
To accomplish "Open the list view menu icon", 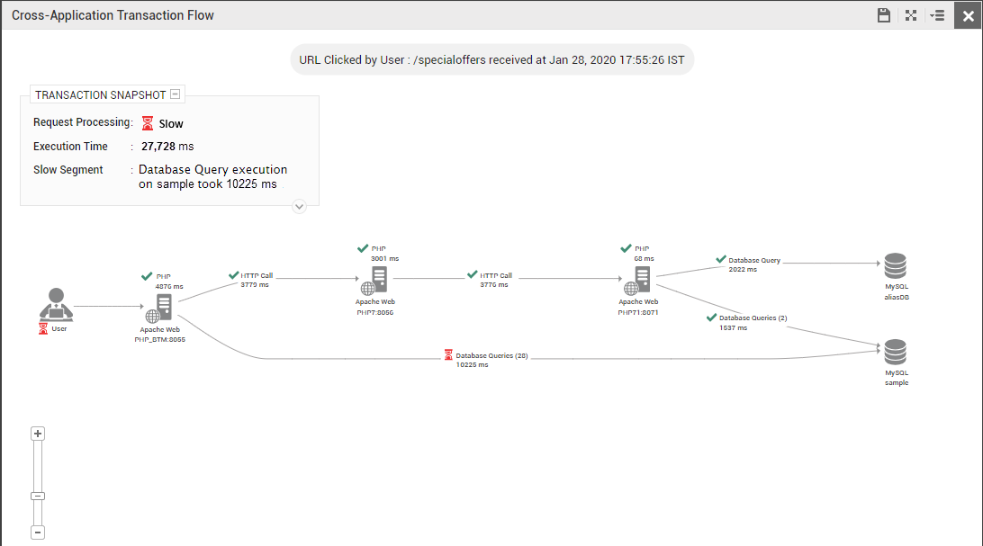I will 937,15.
